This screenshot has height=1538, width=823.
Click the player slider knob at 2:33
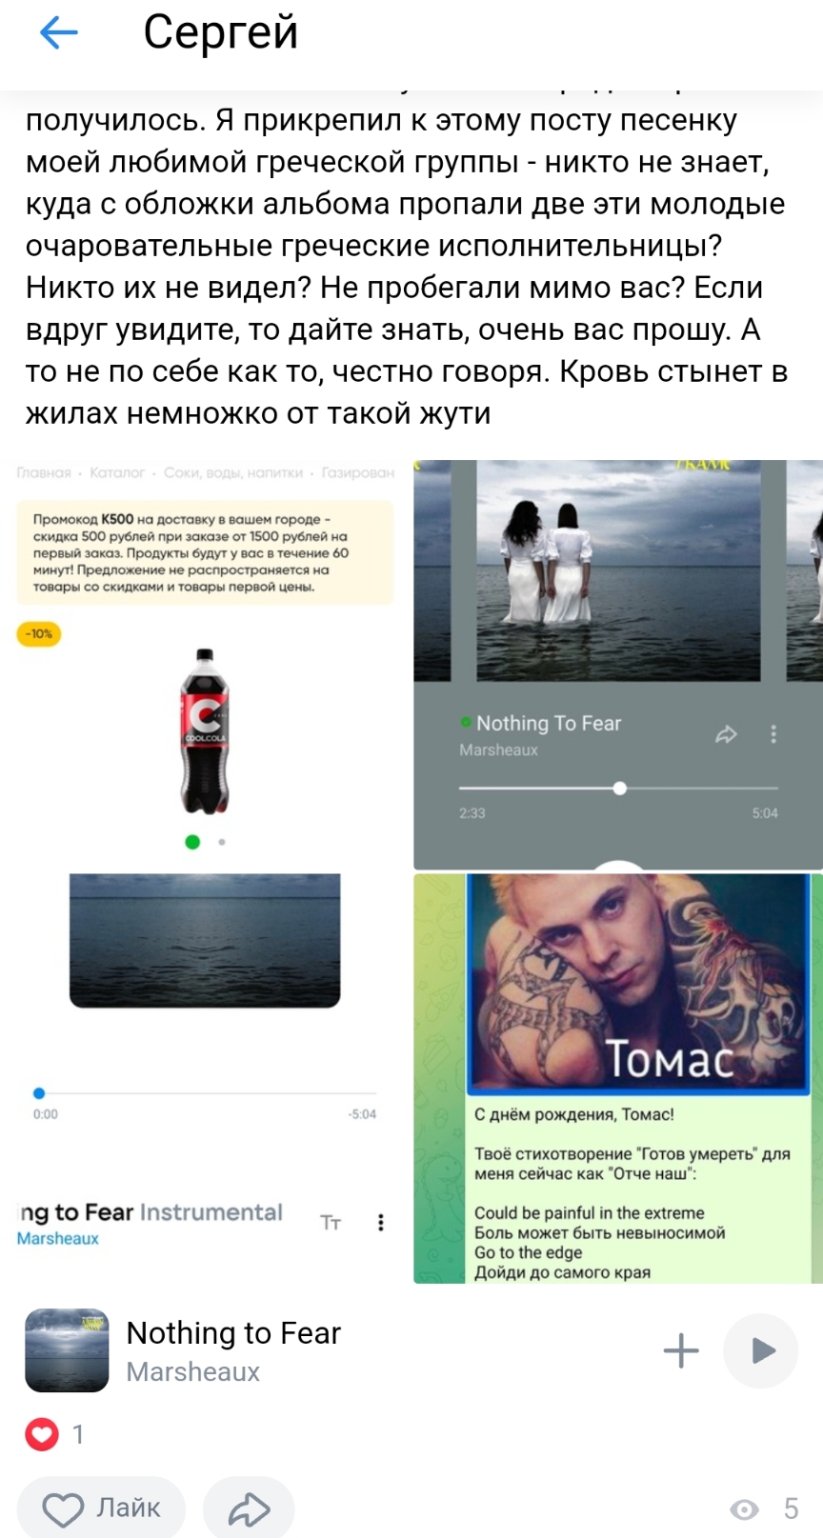[620, 788]
